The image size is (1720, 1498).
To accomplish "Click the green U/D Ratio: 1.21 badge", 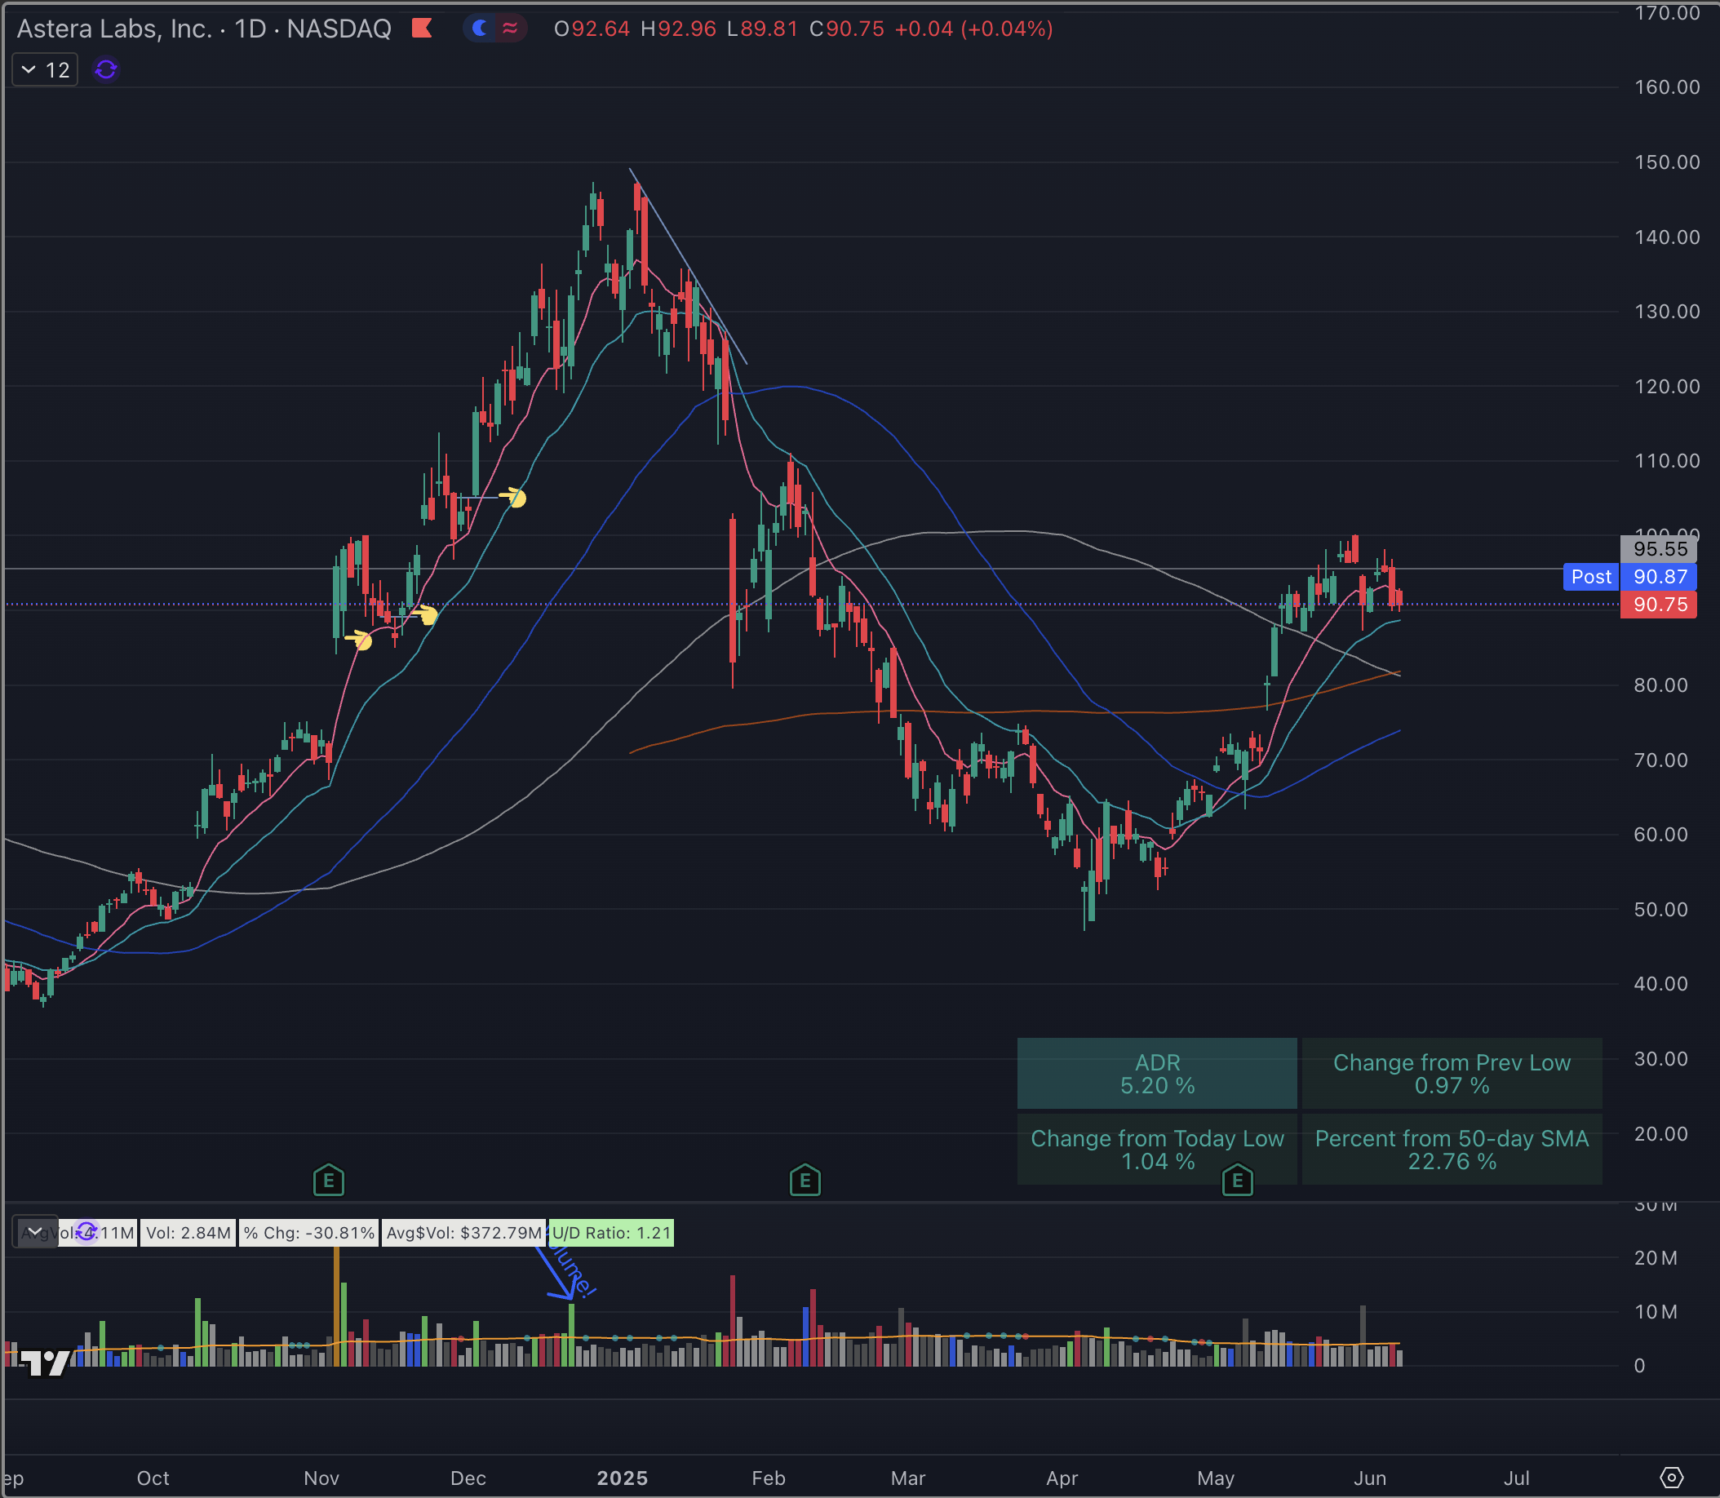I will click(611, 1232).
